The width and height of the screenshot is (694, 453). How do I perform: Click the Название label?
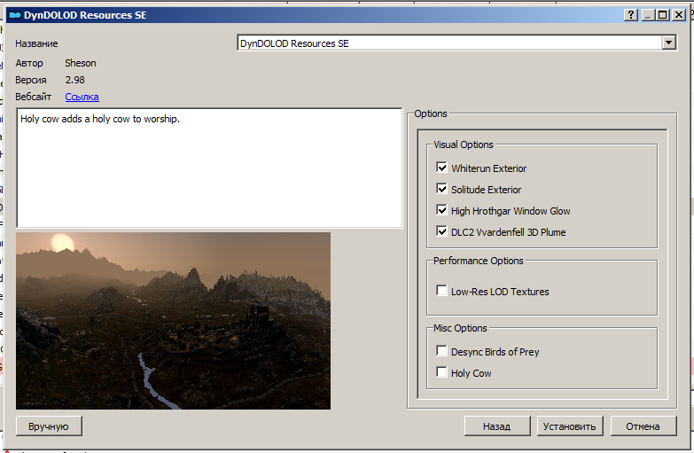pos(36,43)
